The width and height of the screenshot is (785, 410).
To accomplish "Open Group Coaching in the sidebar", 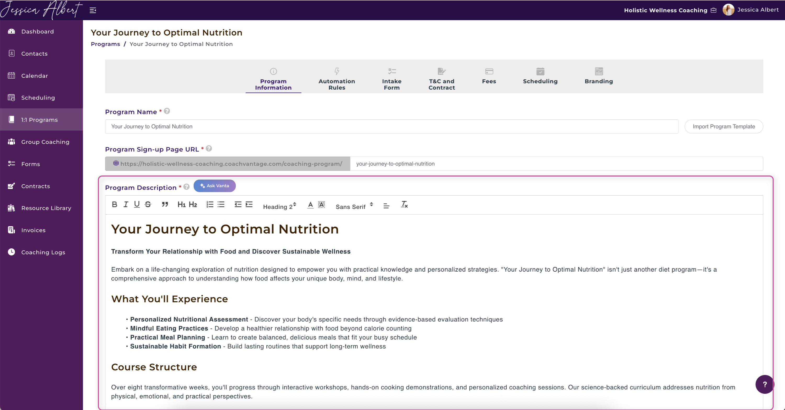I will [41, 142].
